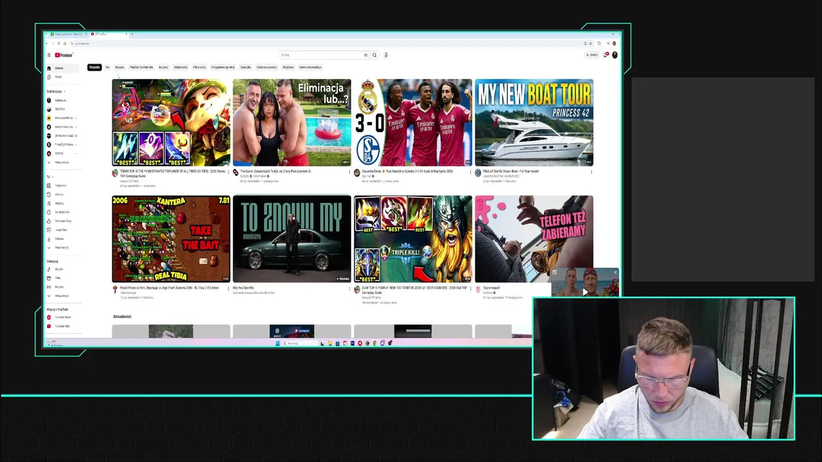Open the YouTube guide hamburger menu
Viewport: 822px width, 462px height.
(x=49, y=55)
